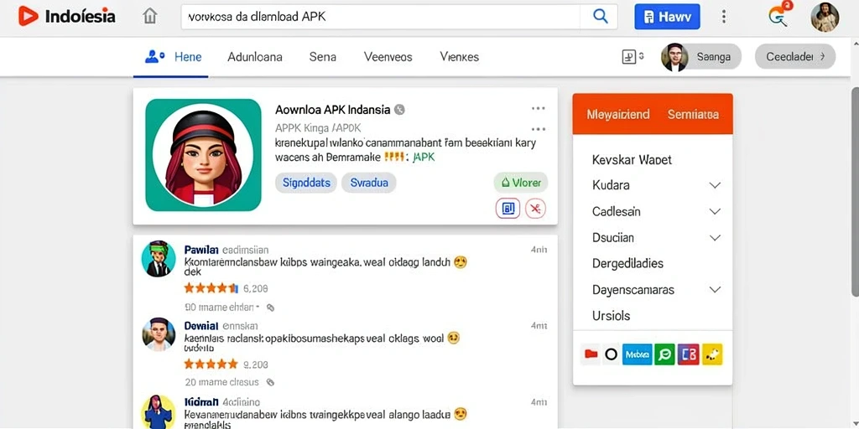Click the red and blue CB icon
859x429 pixels.
pos(688,354)
